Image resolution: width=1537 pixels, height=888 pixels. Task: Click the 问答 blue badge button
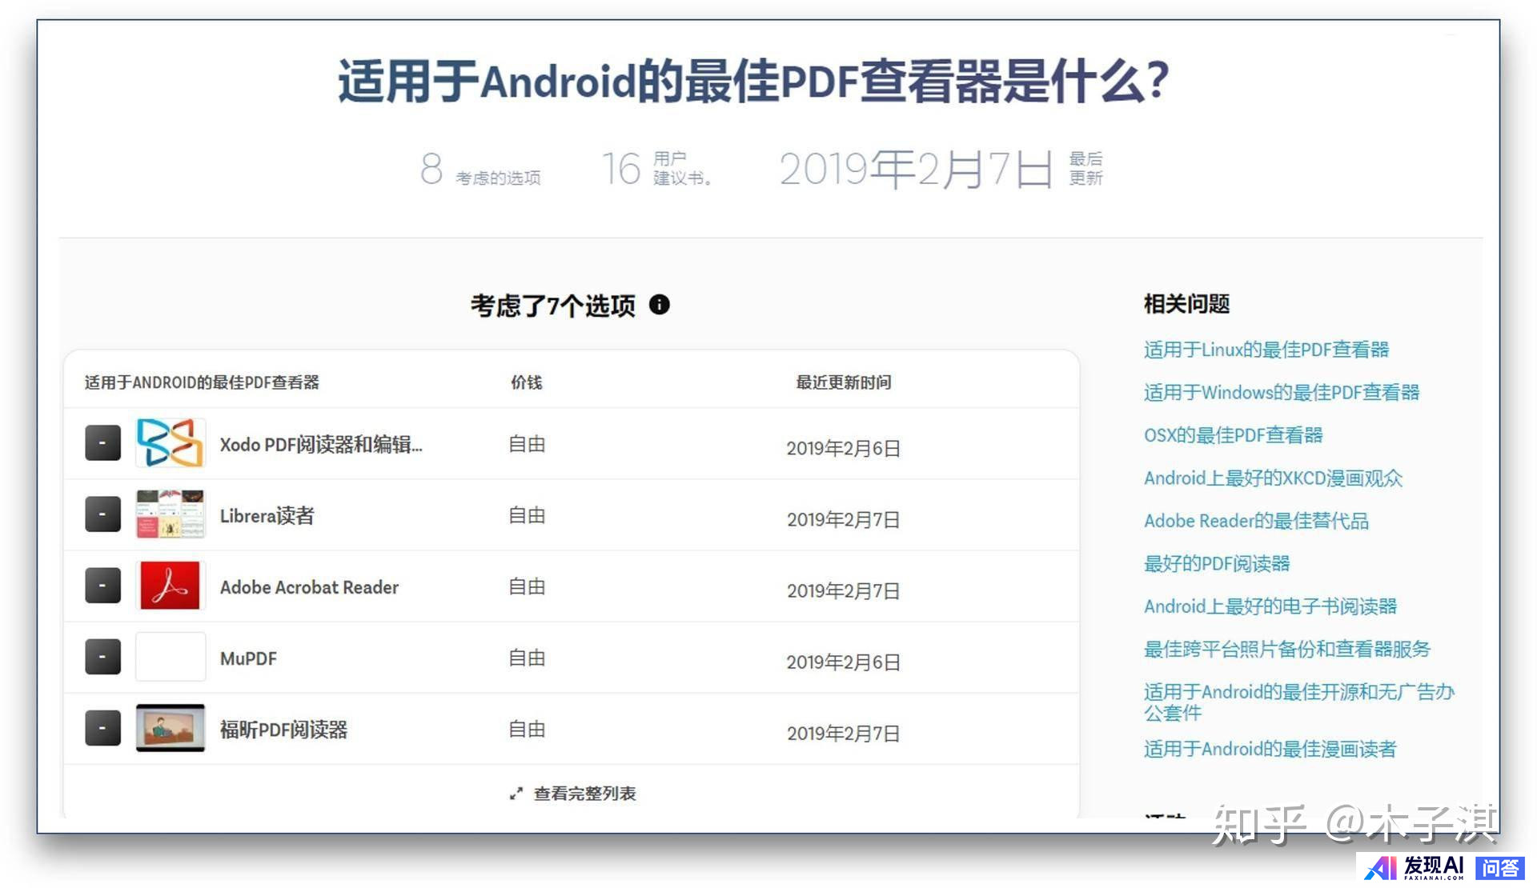[1499, 867]
